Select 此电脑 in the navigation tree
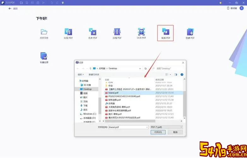247x158 pixels. click(84, 81)
